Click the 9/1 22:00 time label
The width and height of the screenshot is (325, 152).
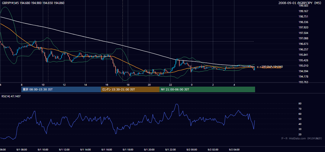170,150
